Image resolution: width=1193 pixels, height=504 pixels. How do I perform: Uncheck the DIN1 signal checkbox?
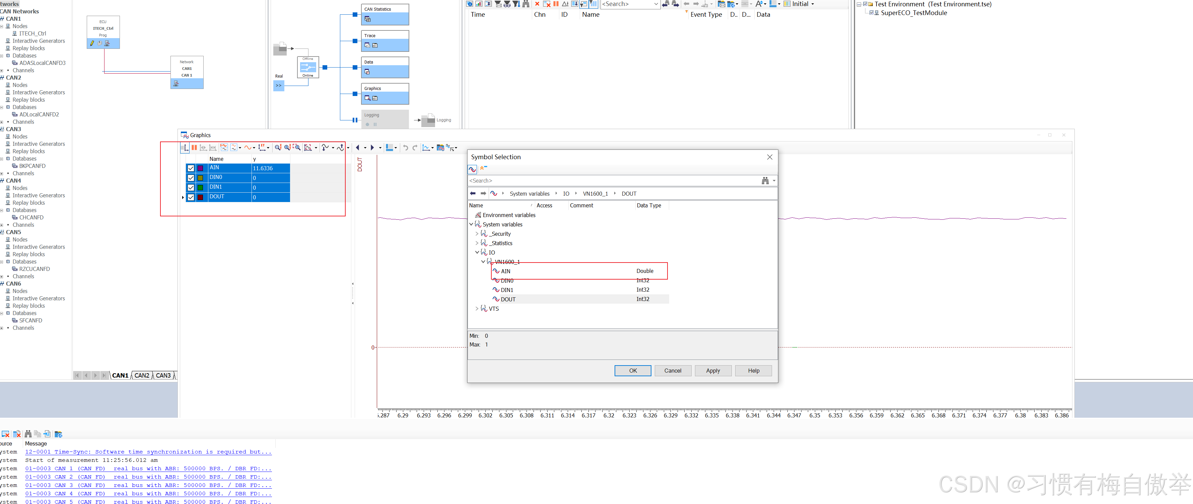[x=191, y=187]
